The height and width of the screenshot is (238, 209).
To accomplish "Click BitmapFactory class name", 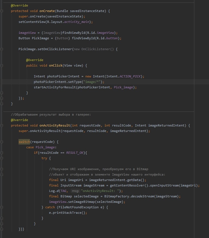I will pyautogui.click(x=117, y=196).
